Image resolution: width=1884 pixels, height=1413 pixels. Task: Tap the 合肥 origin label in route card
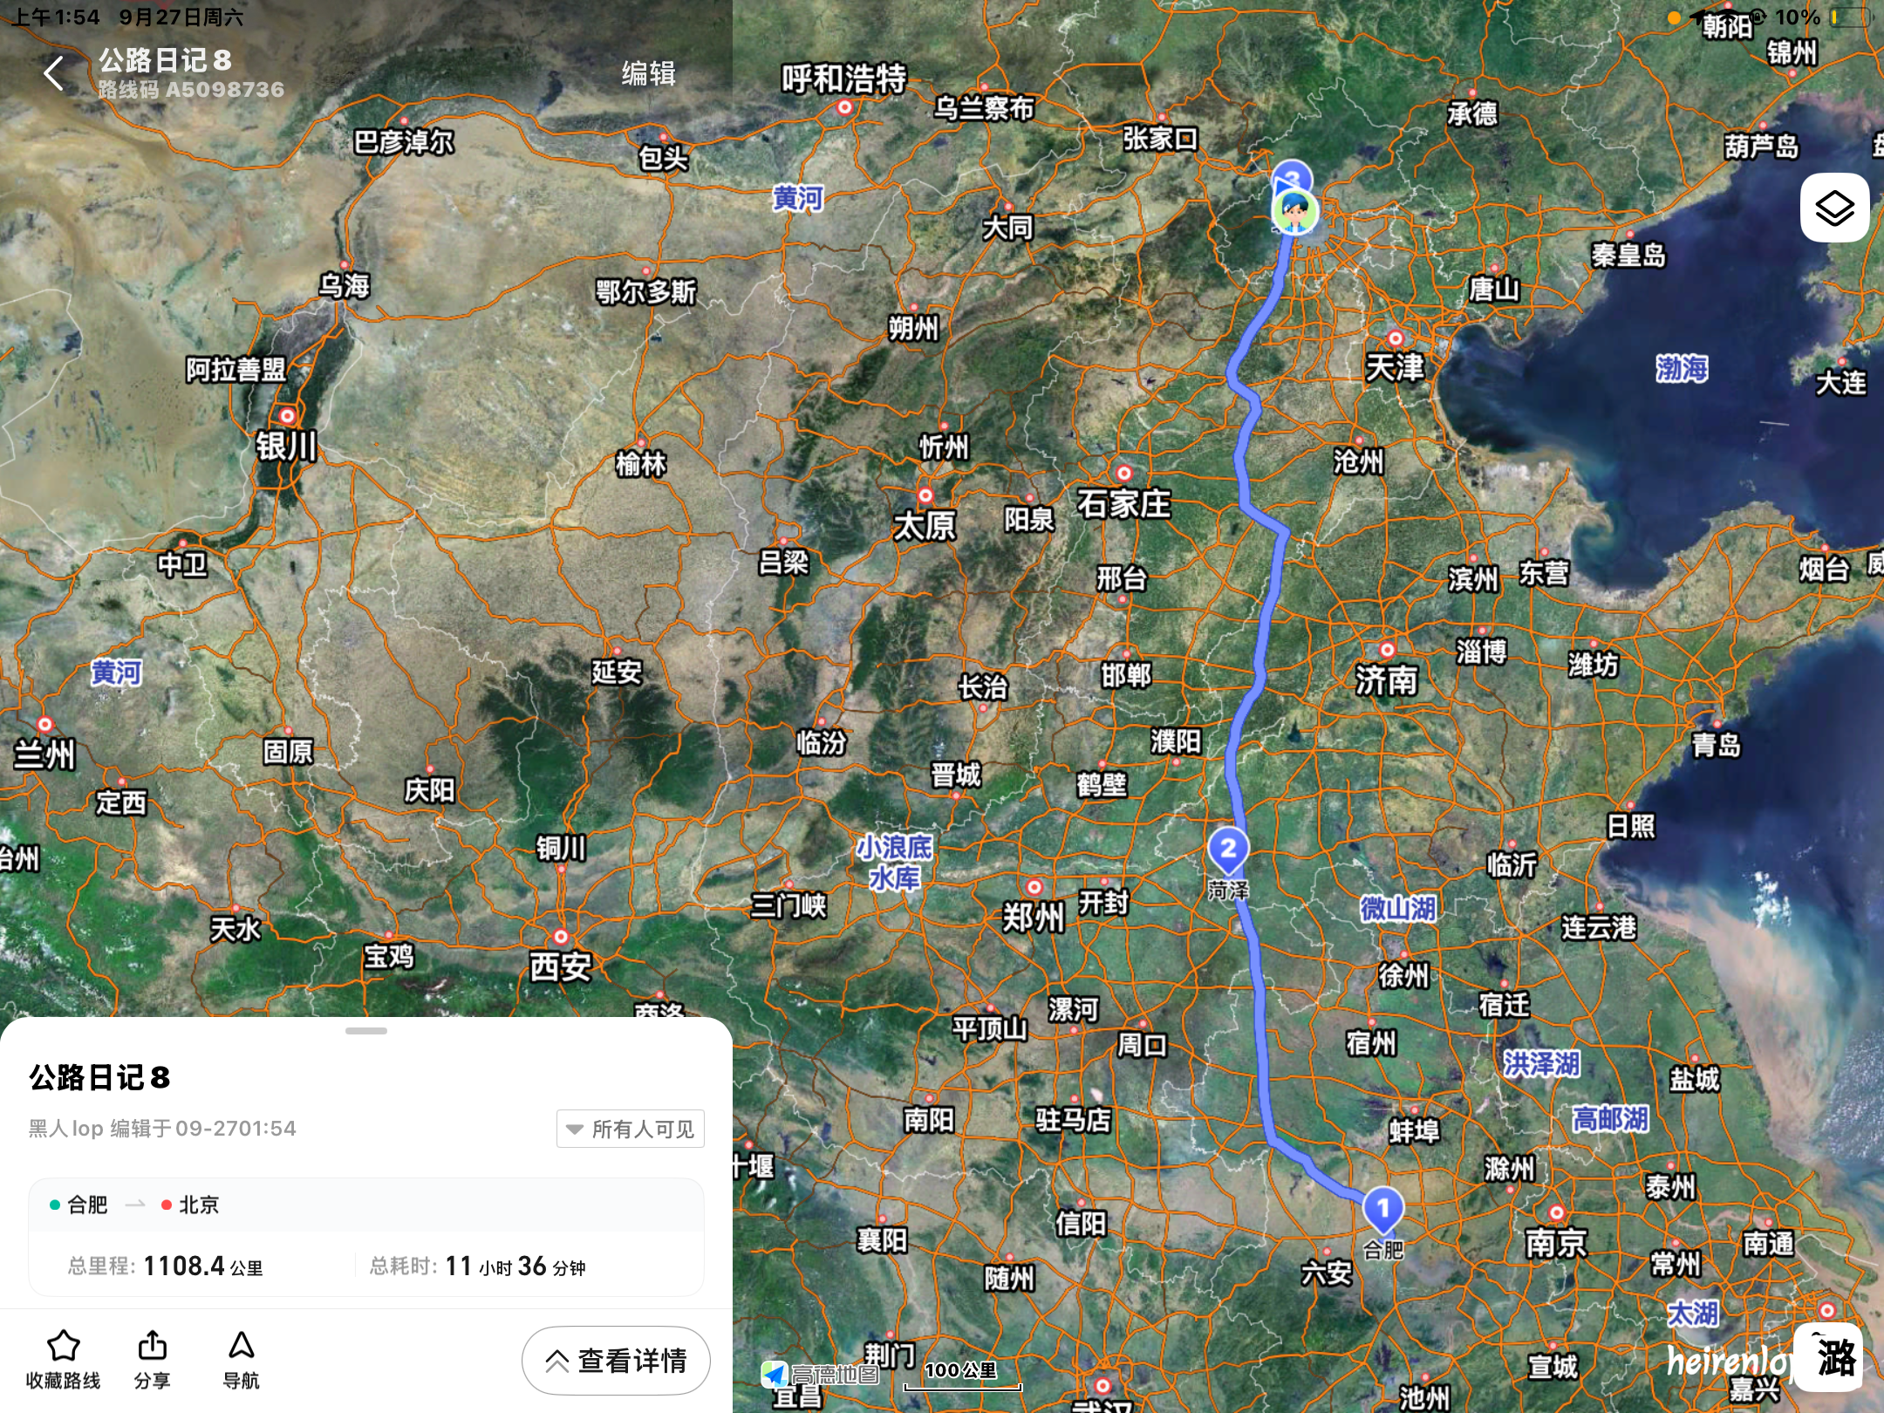pos(87,1205)
